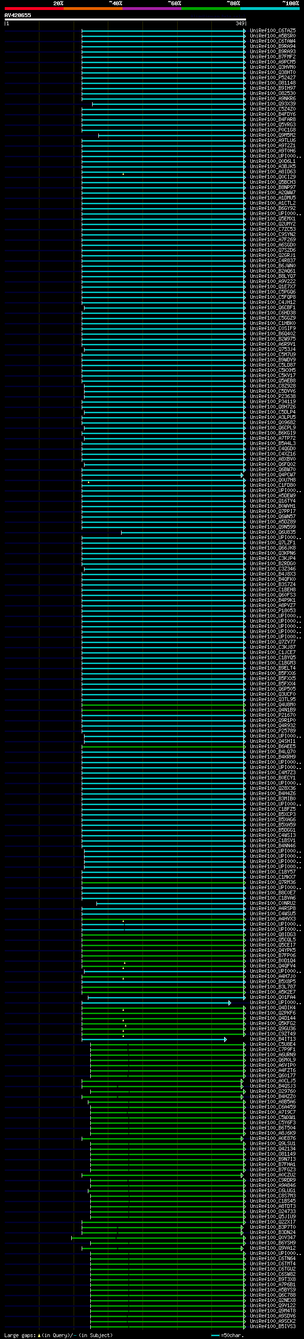Open hit UniRef100_C6A459
Viewport: 304px width, 1339px height.
(x=273, y=1107)
